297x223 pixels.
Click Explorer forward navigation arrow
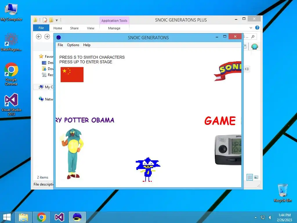[x=47, y=36]
